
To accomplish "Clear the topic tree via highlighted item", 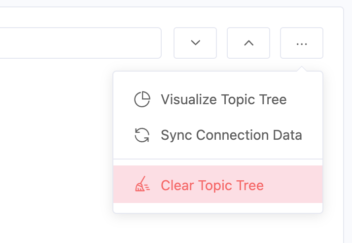I will click(218, 184).
